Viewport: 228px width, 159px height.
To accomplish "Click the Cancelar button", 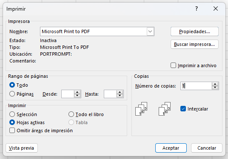I will [x=207, y=148].
